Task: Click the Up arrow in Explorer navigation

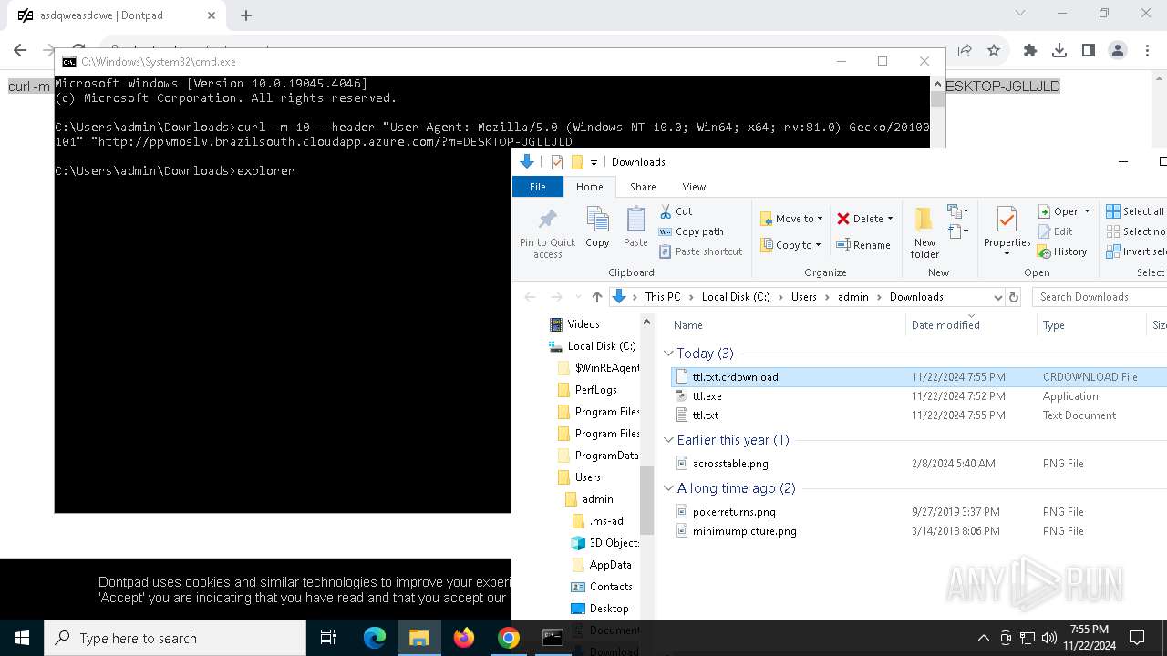Action: pos(597,297)
